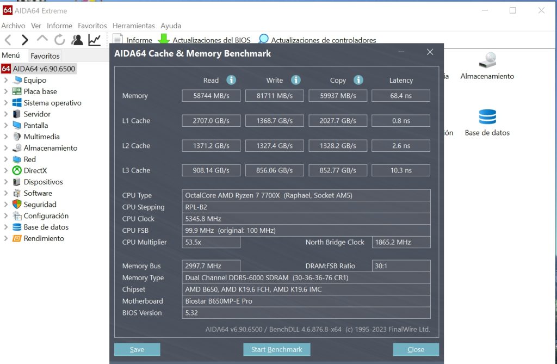Viewport: 557px width, 364px height.
Task: Open the Archivo menu
Action: 13,26
